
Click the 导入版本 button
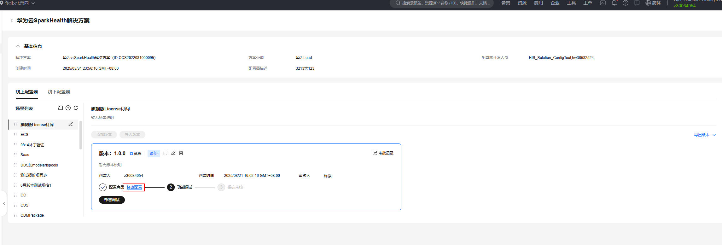132,135
